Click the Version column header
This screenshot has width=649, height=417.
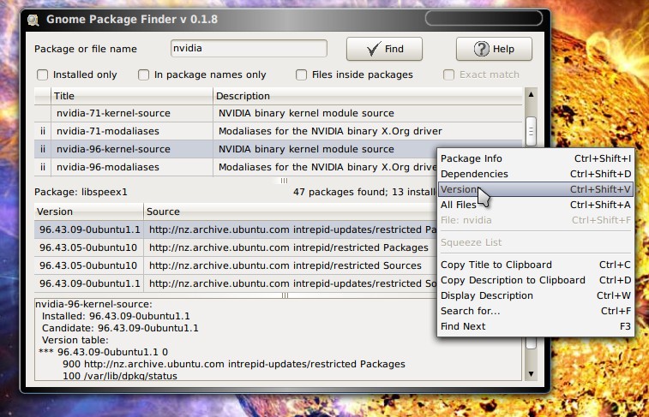click(x=89, y=211)
